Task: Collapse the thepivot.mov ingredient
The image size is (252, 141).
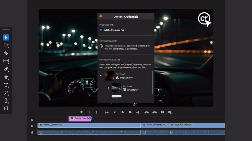Action: click(101, 76)
